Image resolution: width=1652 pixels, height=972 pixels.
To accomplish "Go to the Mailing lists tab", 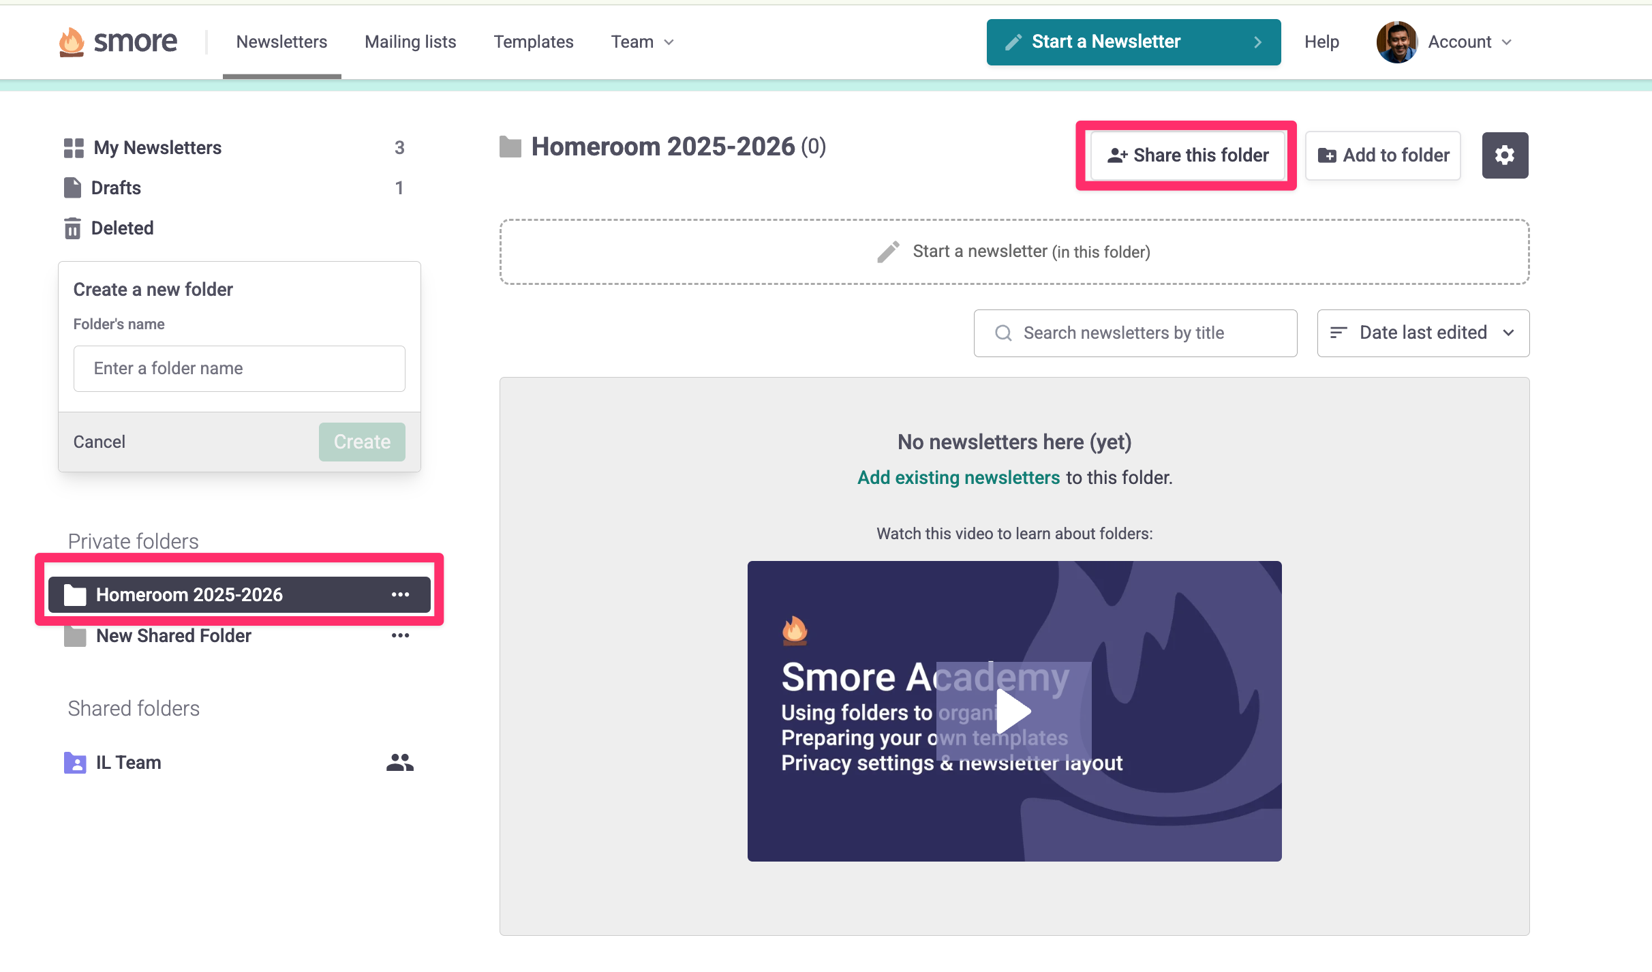I will coord(410,42).
